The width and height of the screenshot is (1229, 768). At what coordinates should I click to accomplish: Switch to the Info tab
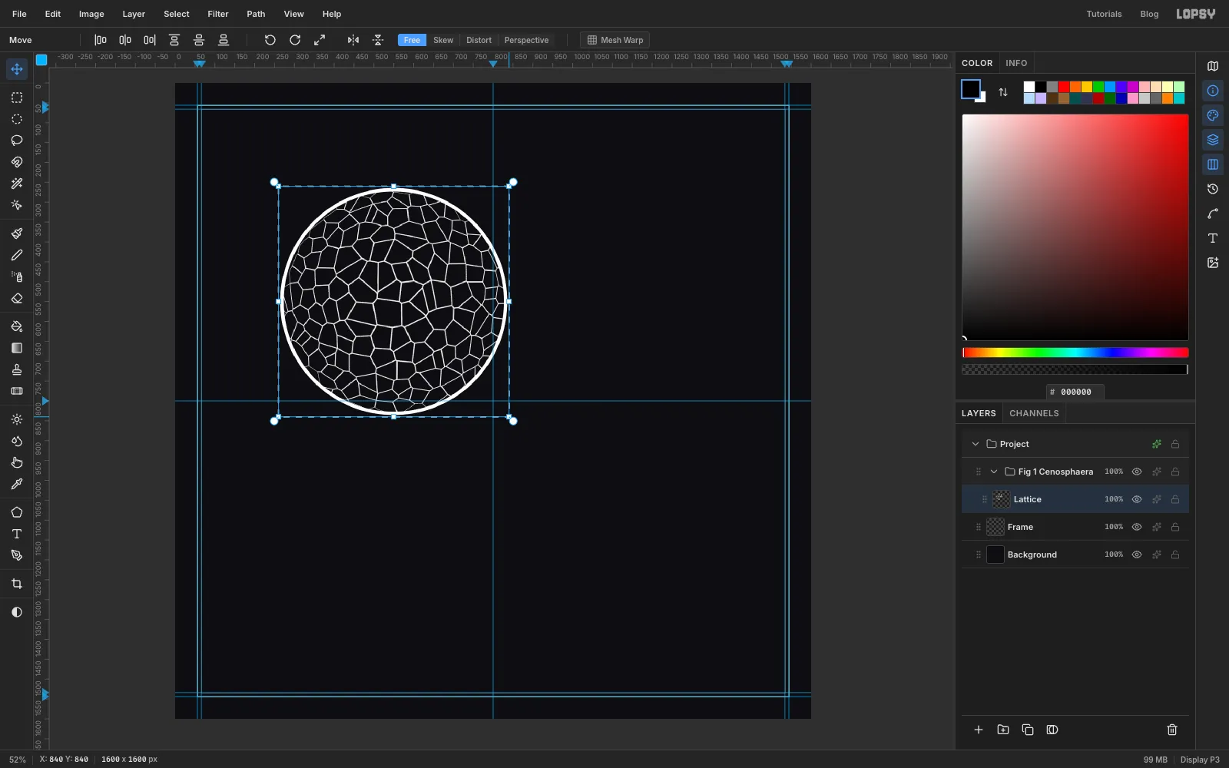click(x=1016, y=63)
